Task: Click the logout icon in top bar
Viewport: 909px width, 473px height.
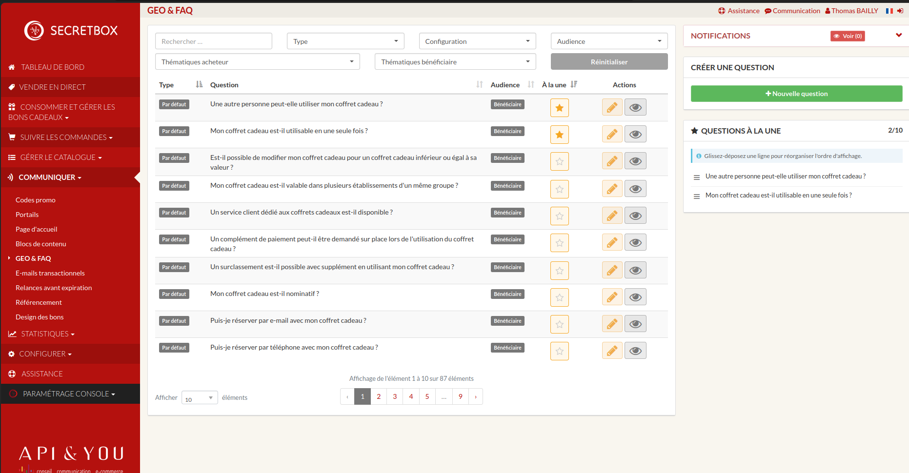Action: pyautogui.click(x=900, y=11)
